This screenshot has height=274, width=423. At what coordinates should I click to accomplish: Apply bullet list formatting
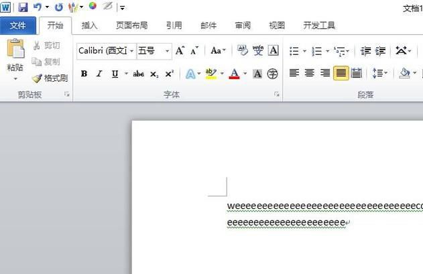(294, 51)
